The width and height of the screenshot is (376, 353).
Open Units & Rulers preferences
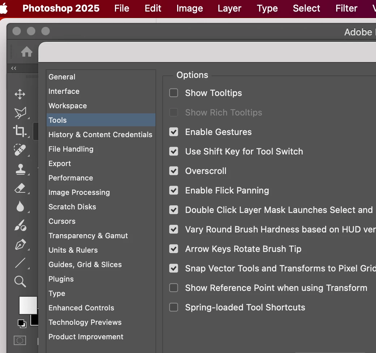[101, 250]
